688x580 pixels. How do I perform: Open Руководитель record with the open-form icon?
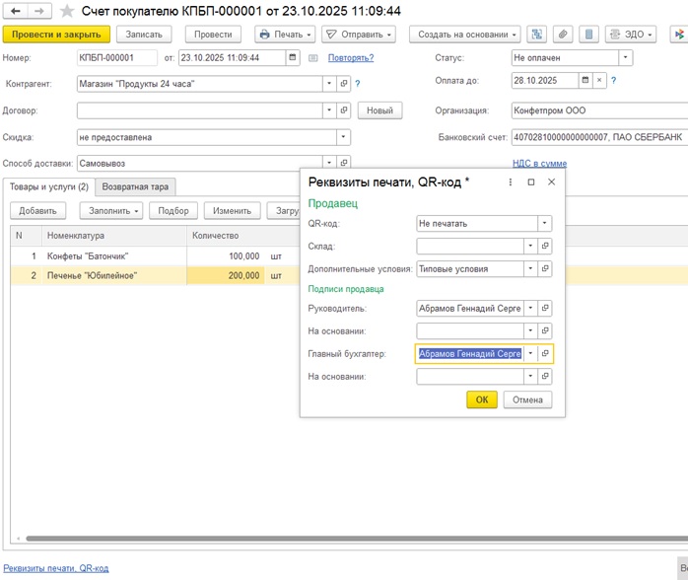tap(545, 308)
